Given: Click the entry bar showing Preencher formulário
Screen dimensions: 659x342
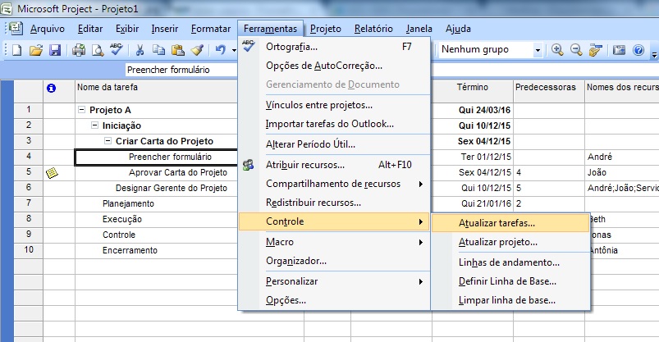Looking at the screenshot, I should 181,70.
